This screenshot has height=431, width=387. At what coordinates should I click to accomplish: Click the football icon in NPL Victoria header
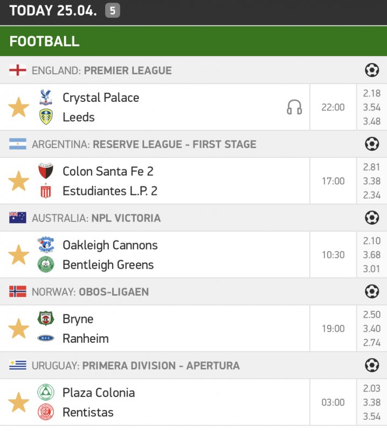tap(371, 218)
